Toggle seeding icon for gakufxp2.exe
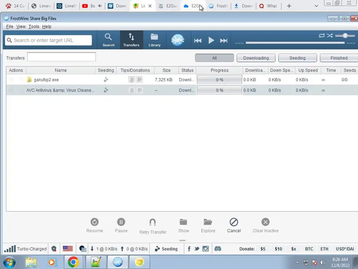 (x=106, y=80)
